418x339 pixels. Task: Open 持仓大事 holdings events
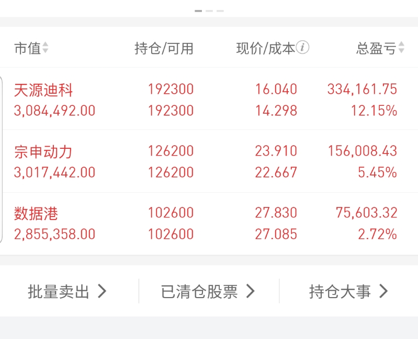pos(349,291)
